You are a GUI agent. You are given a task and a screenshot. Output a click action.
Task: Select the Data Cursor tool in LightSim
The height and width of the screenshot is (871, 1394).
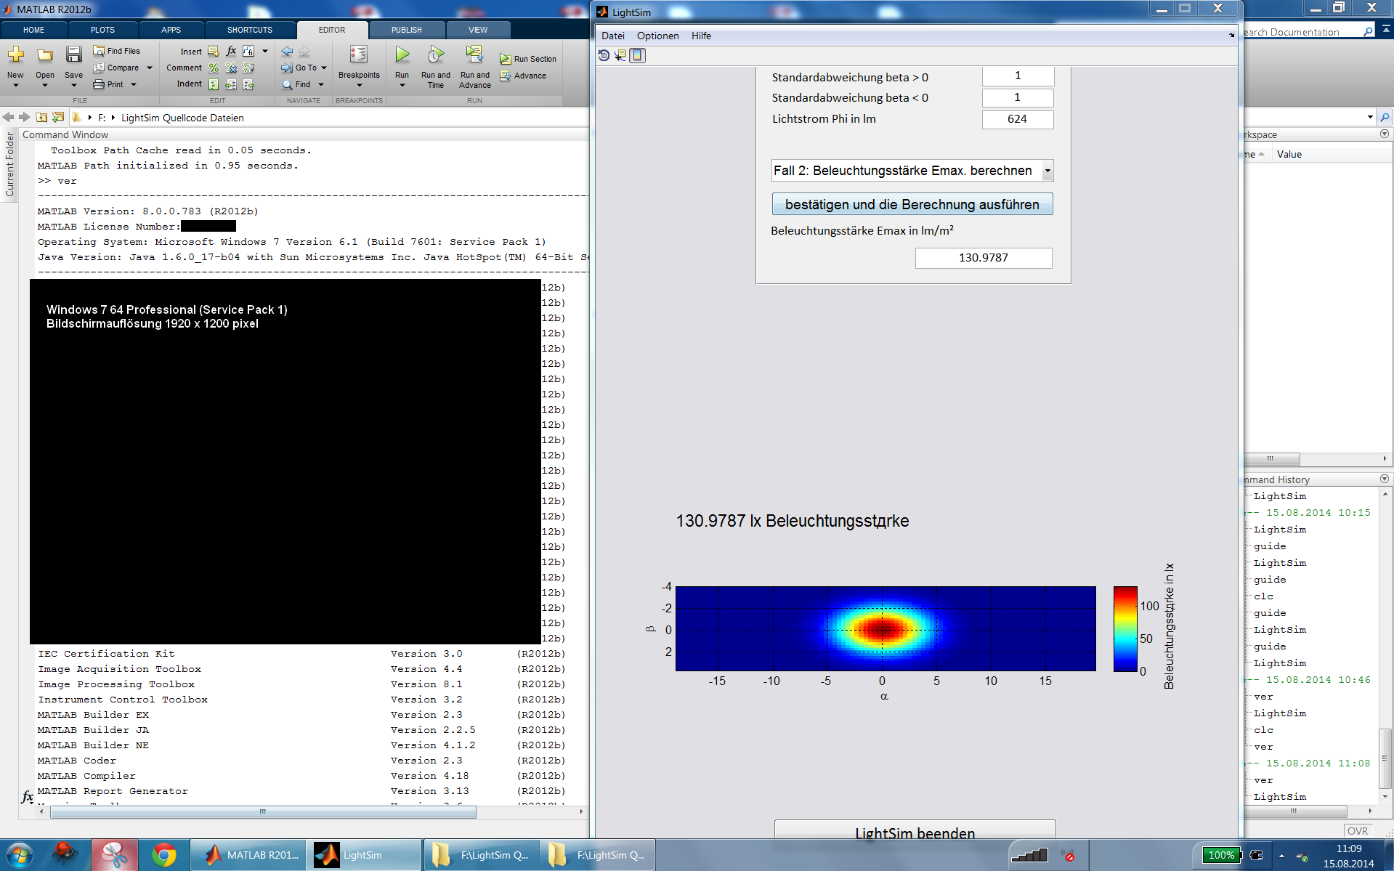620,55
